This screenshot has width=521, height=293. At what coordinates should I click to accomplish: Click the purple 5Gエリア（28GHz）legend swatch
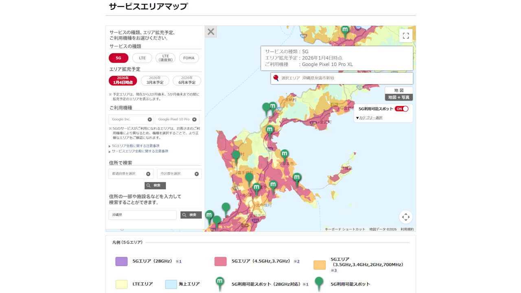point(122,262)
